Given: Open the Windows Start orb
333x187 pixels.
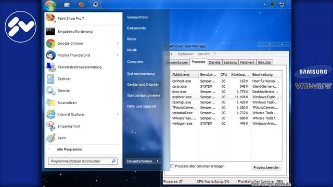Looking at the screenshot, I should coord(50,5).
